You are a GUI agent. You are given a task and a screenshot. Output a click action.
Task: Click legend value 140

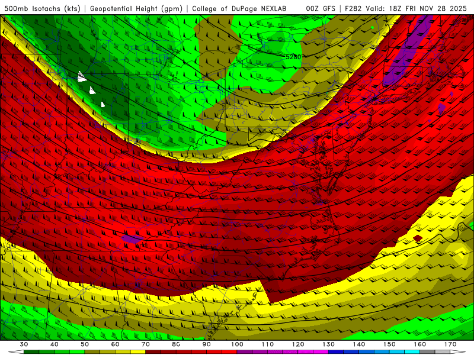(359, 344)
